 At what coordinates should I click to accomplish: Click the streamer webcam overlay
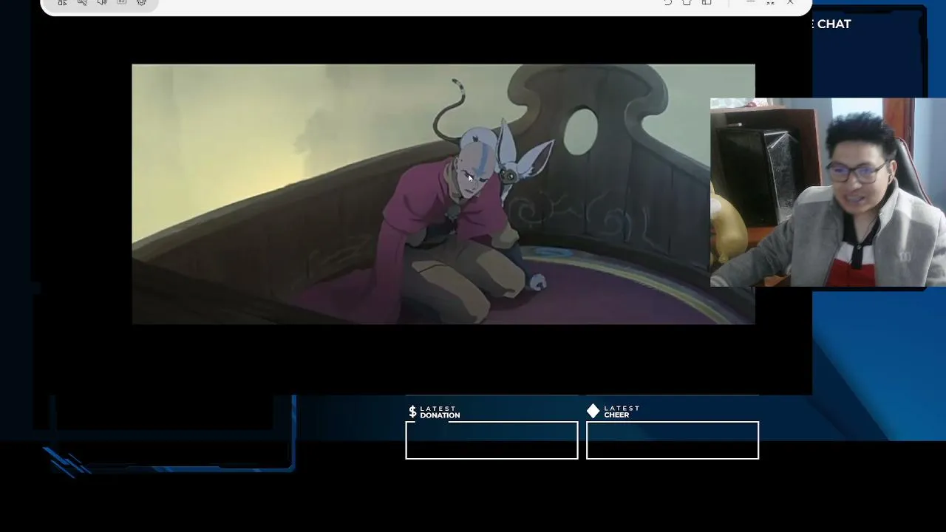[x=828, y=192]
